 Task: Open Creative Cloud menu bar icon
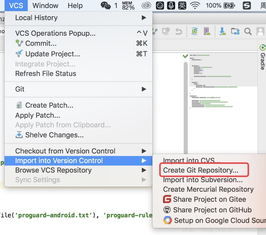click(146, 6)
